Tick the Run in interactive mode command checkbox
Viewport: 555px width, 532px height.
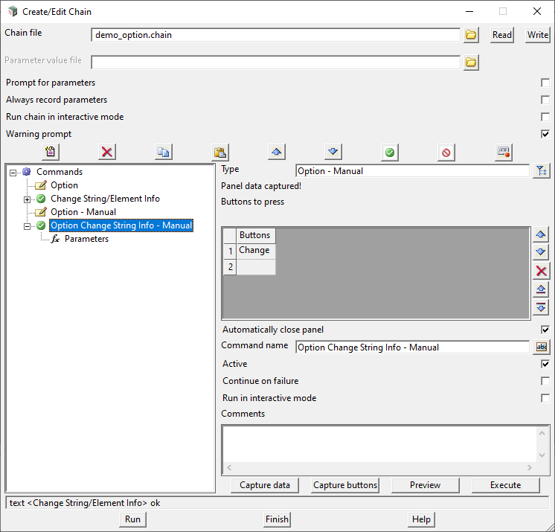545,398
